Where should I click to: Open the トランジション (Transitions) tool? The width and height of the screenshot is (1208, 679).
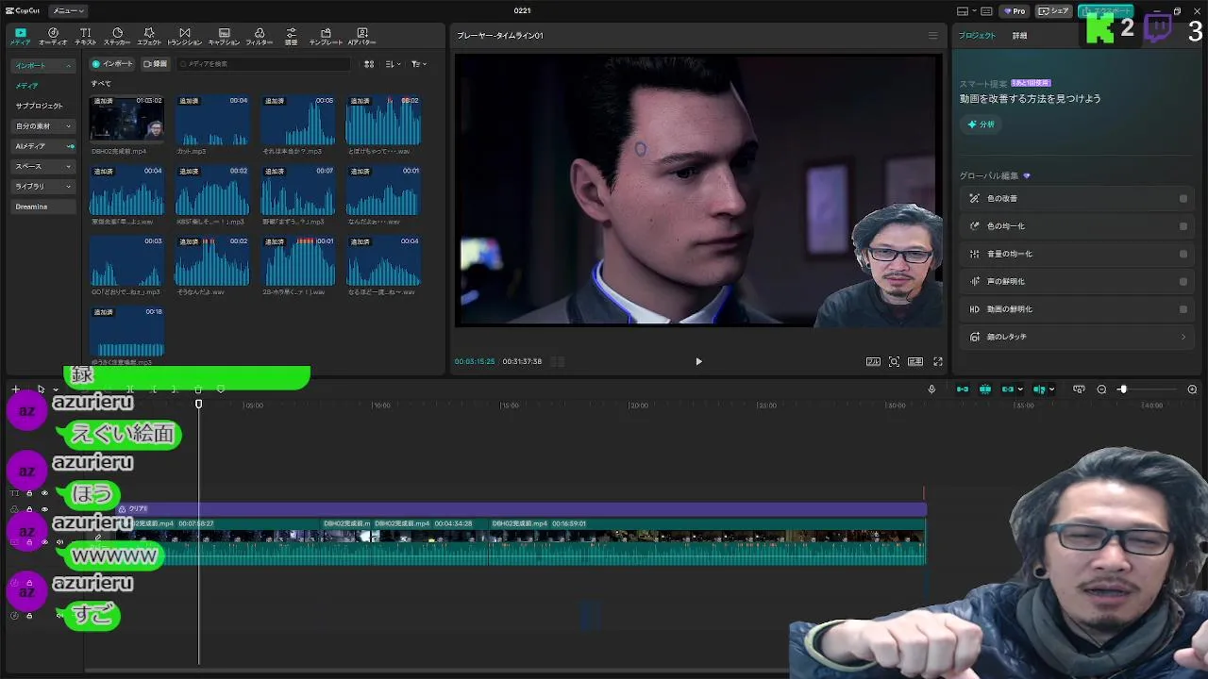(184, 36)
